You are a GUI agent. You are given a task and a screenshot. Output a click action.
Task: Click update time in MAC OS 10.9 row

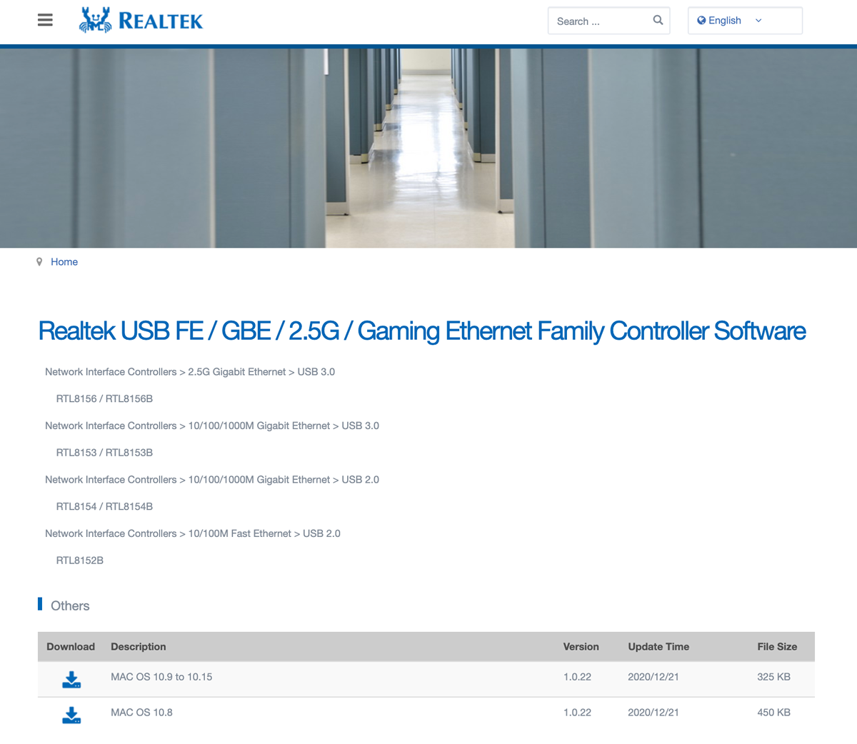(653, 677)
